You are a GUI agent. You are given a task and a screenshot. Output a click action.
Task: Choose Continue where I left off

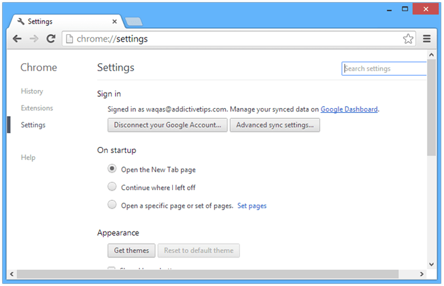pos(112,187)
